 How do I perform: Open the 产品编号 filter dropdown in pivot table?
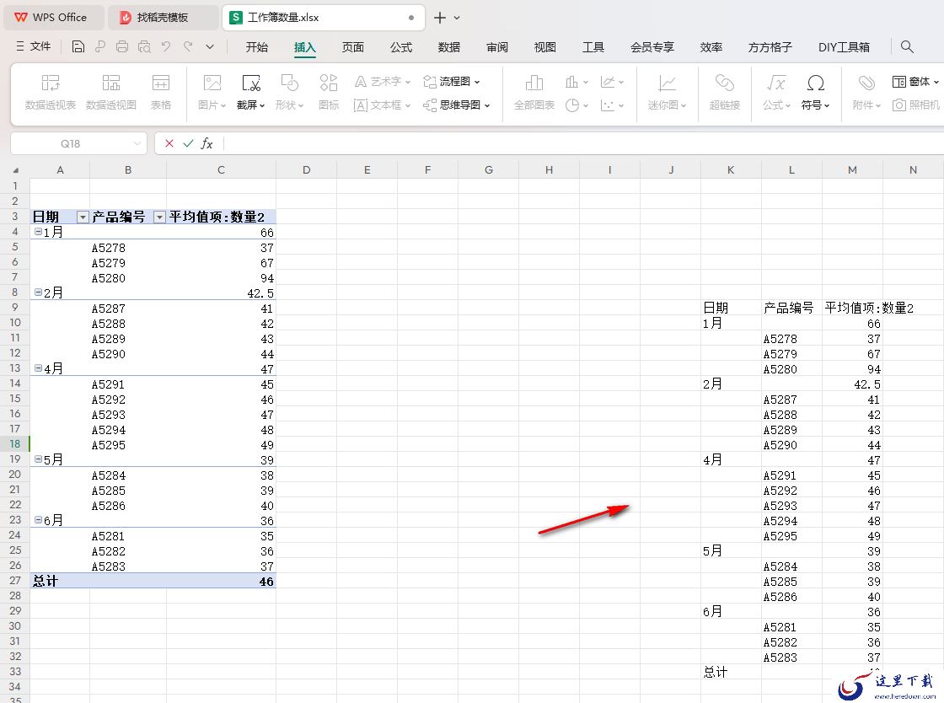(159, 217)
